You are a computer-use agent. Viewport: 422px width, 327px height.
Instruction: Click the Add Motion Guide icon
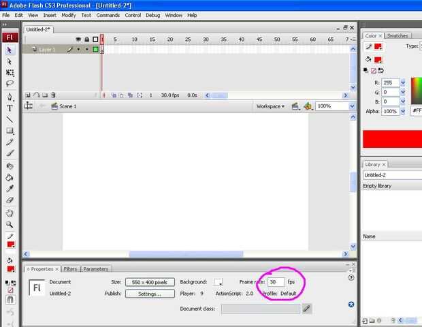tap(36, 95)
